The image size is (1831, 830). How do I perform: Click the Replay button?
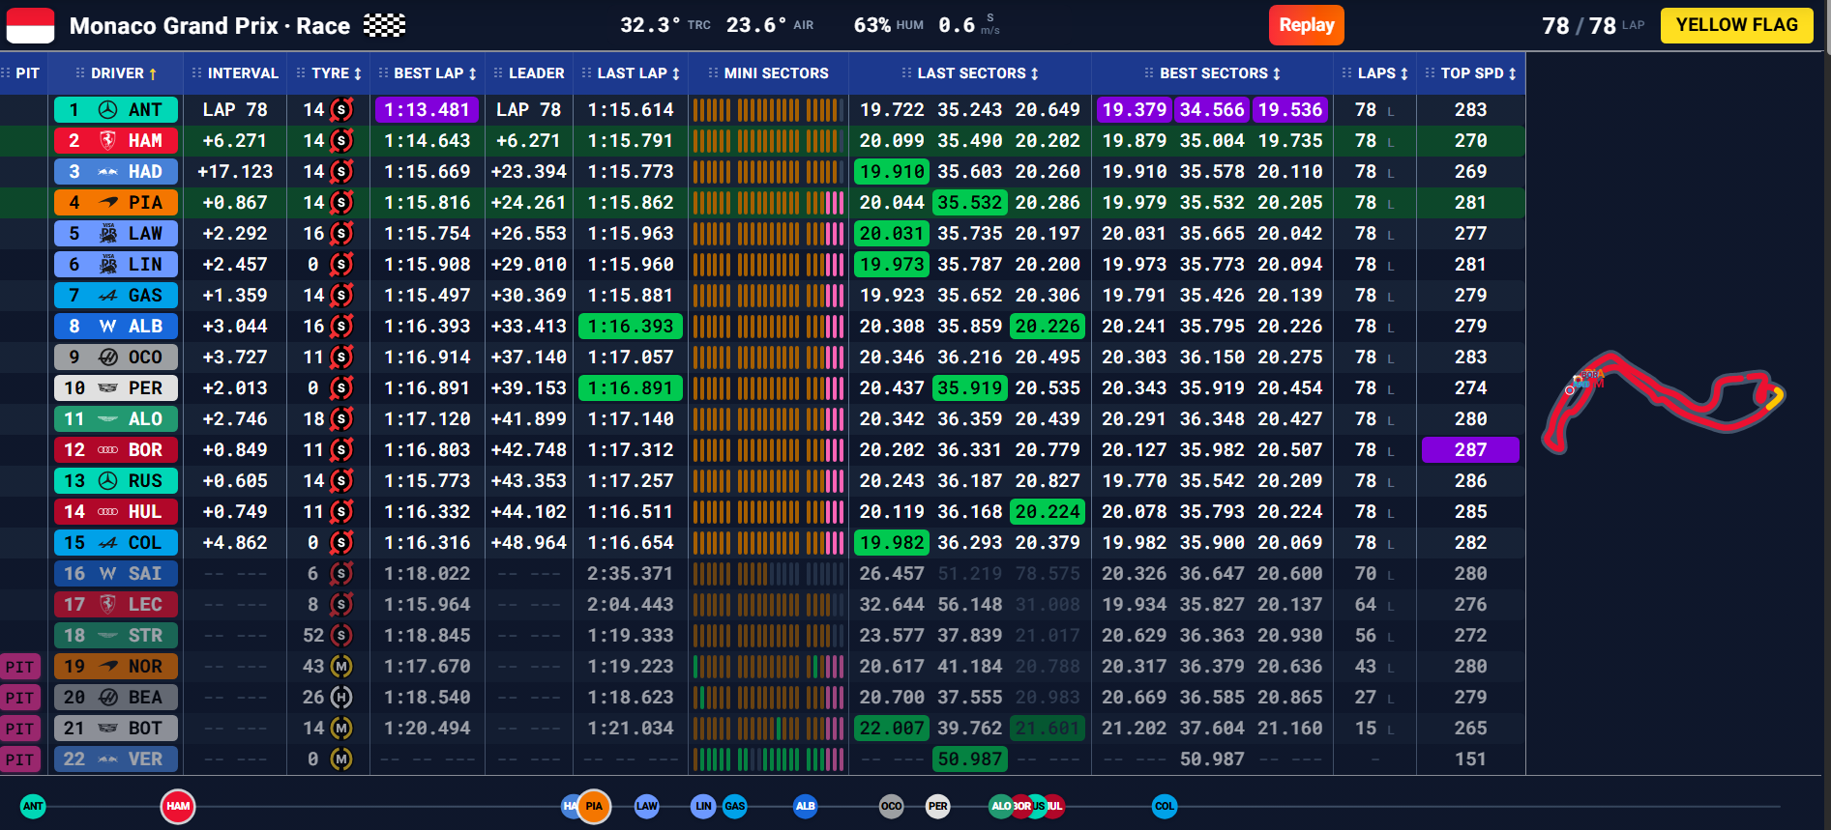(x=1307, y=25)
